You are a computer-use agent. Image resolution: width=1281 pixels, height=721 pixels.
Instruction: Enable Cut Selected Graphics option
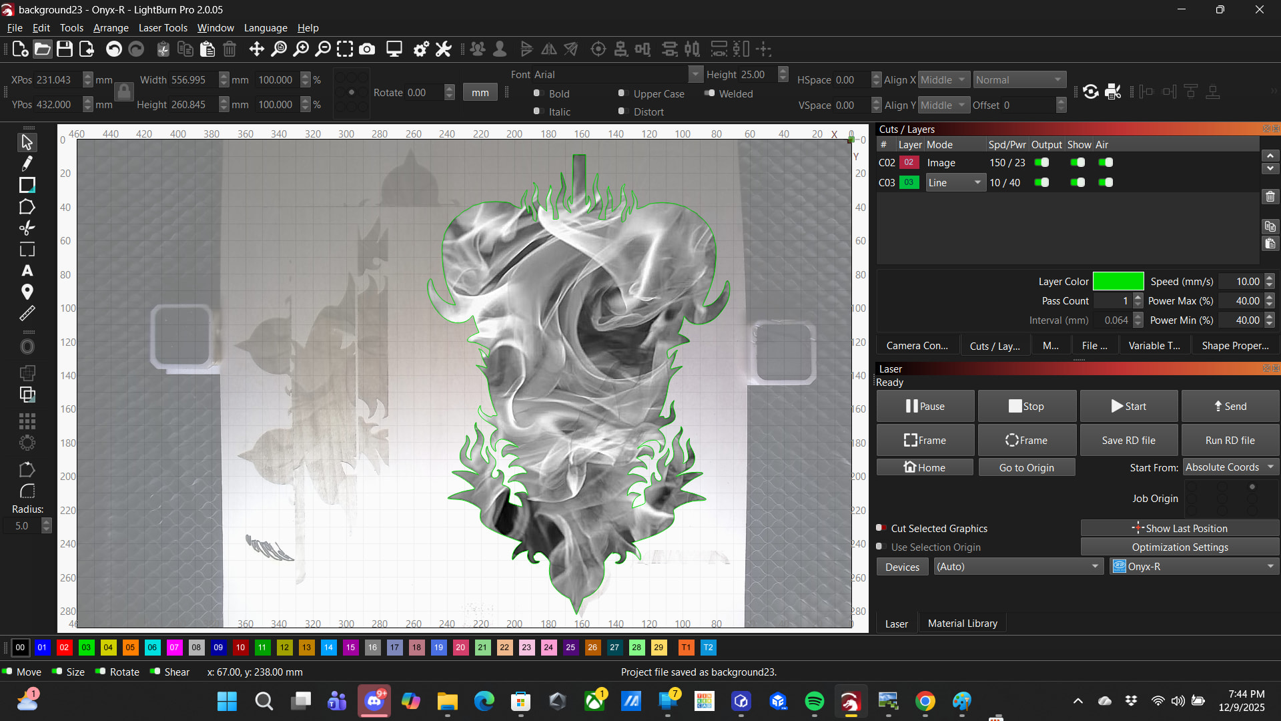[x=881, y=528]
